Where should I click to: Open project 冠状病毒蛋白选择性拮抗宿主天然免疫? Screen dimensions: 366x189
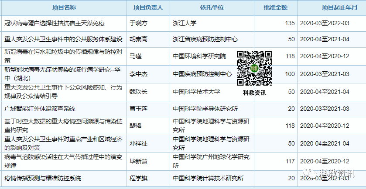pos(55,23)
